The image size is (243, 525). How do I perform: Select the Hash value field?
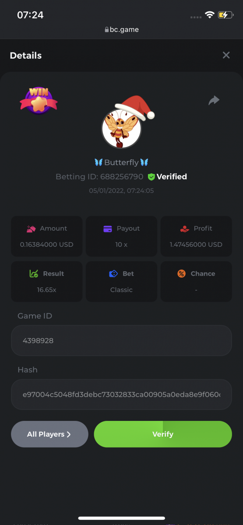point(121,394)
